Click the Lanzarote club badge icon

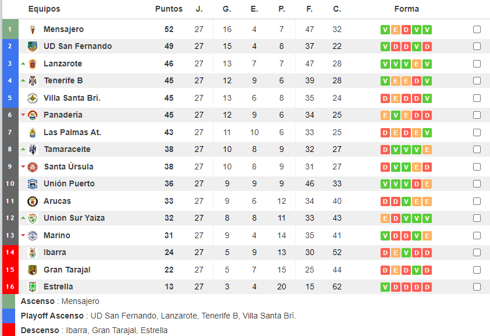(x=33, y=63)
